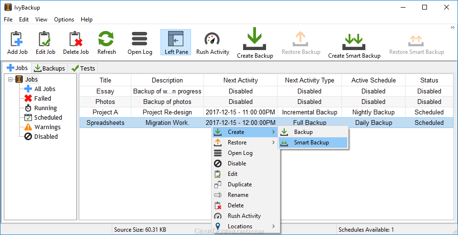
Task: Select the Essay job row
Action: click(x=266, y=91)
